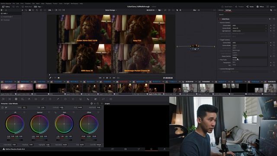Toggle the ColorClone effect on or off
The width and height of the screenshot is (277, 156).
(220, 19)
